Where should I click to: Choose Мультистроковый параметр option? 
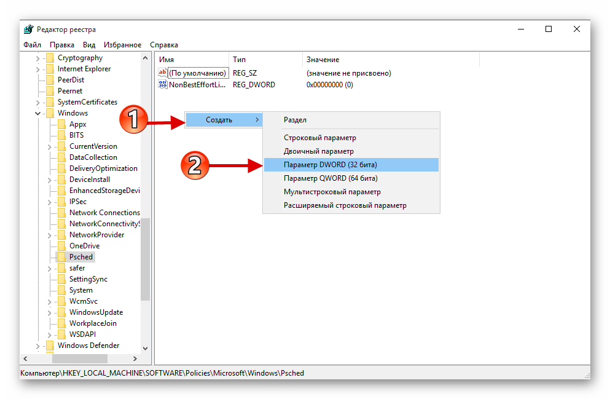[351, 192]
